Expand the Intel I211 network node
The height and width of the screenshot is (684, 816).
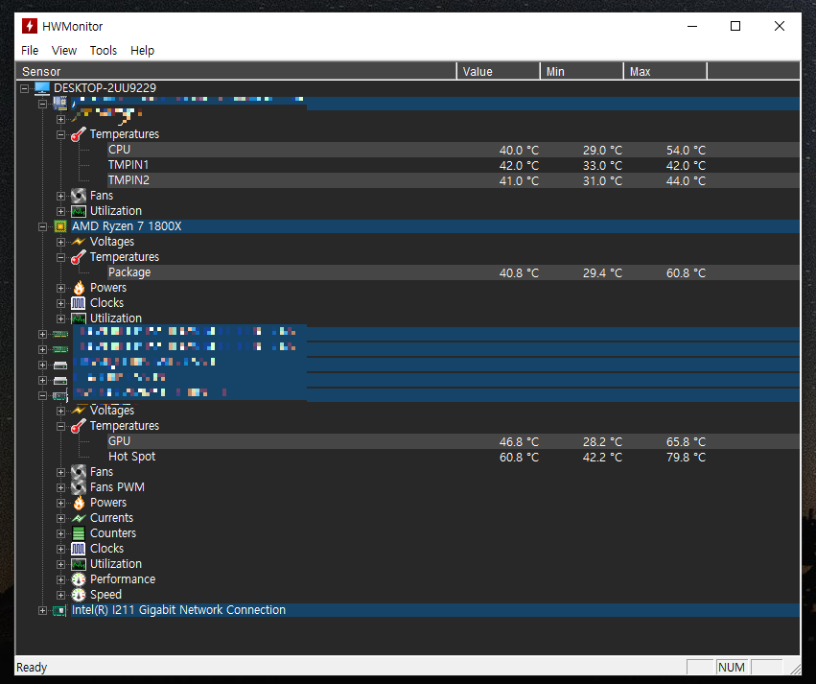43,610
